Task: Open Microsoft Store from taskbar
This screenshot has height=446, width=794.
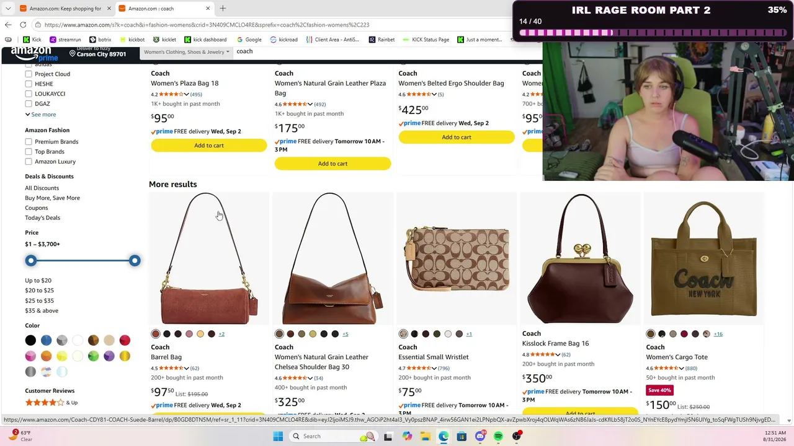Action: pyautogui.click(x=462, y=436)
